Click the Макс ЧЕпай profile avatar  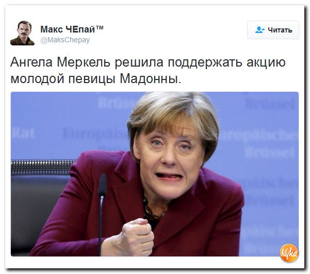click(x=22, y=33)
